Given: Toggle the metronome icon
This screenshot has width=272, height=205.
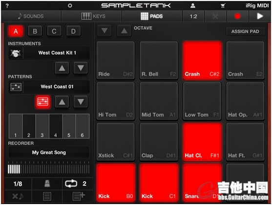Looking at the screenshot, I should coord(47,183).
